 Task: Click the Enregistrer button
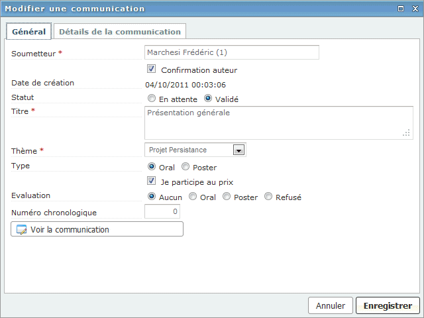click(388, 305)
